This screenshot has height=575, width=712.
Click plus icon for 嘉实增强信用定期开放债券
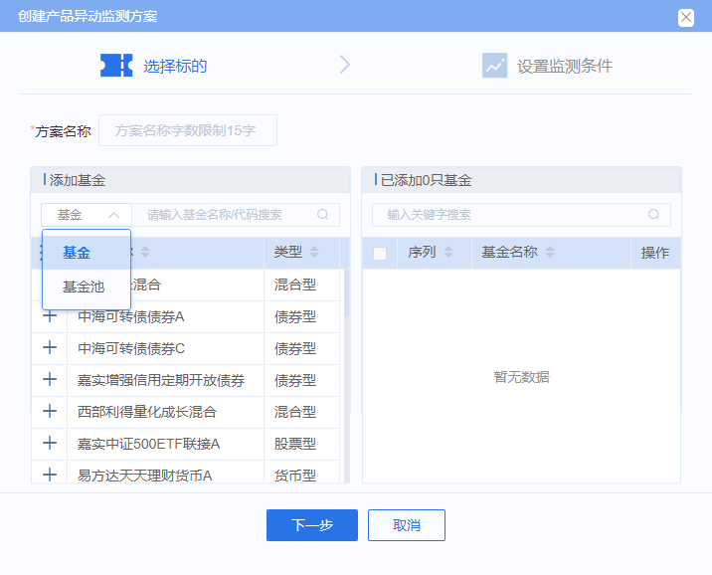[50, 380]
